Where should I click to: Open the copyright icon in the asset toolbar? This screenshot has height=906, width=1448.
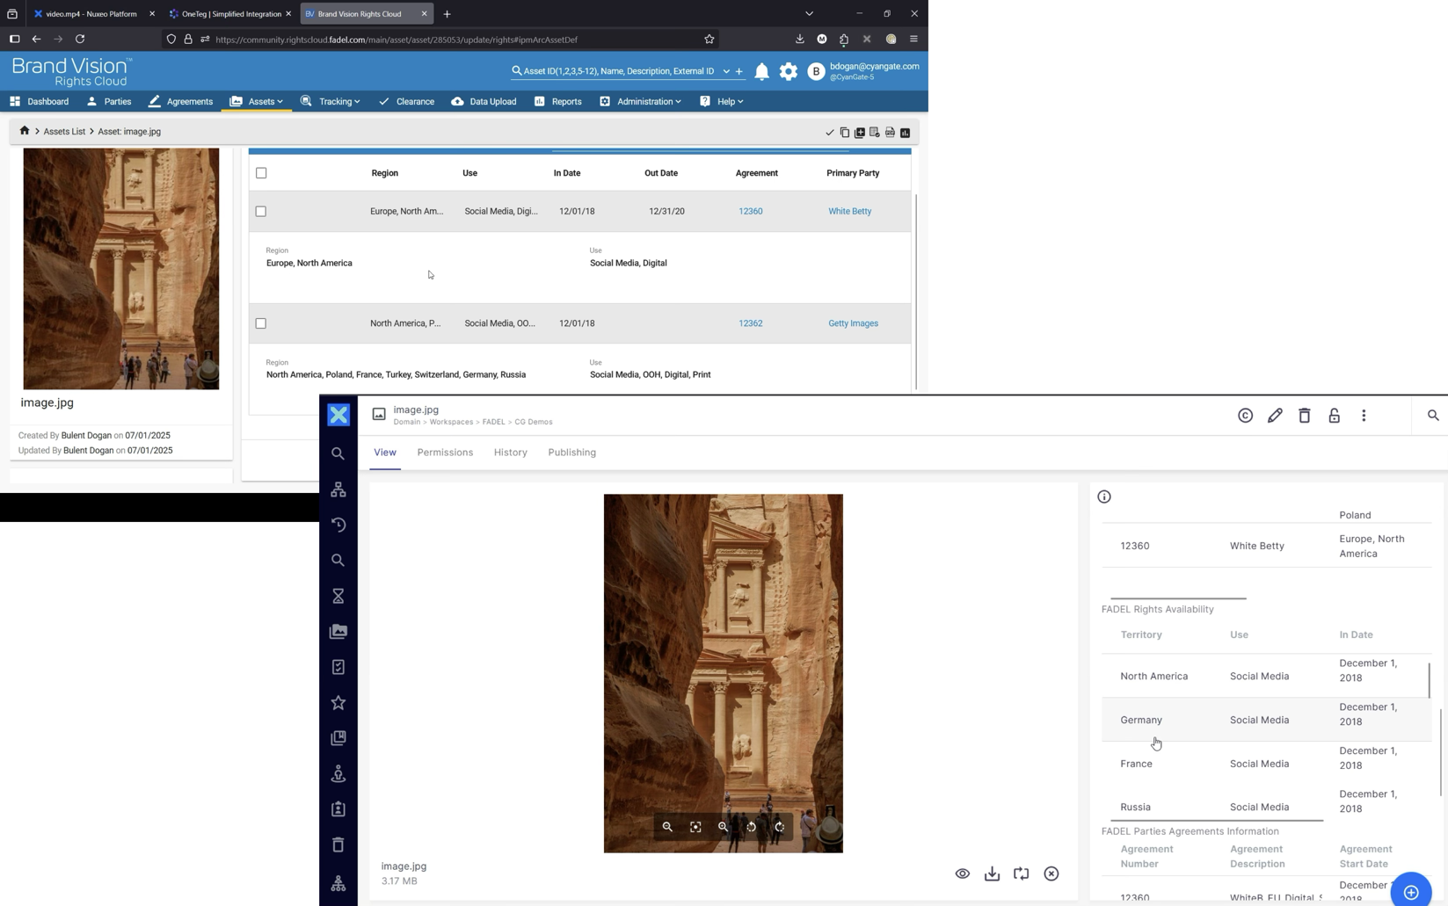click(1245, 415)
